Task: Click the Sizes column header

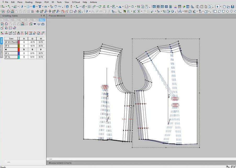Action: (x=11, y=38)
